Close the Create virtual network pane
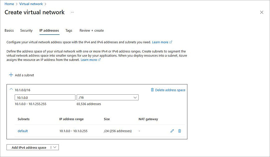This screenshot has width=270, height=157. pyautogui.click(x=262, y=12)
